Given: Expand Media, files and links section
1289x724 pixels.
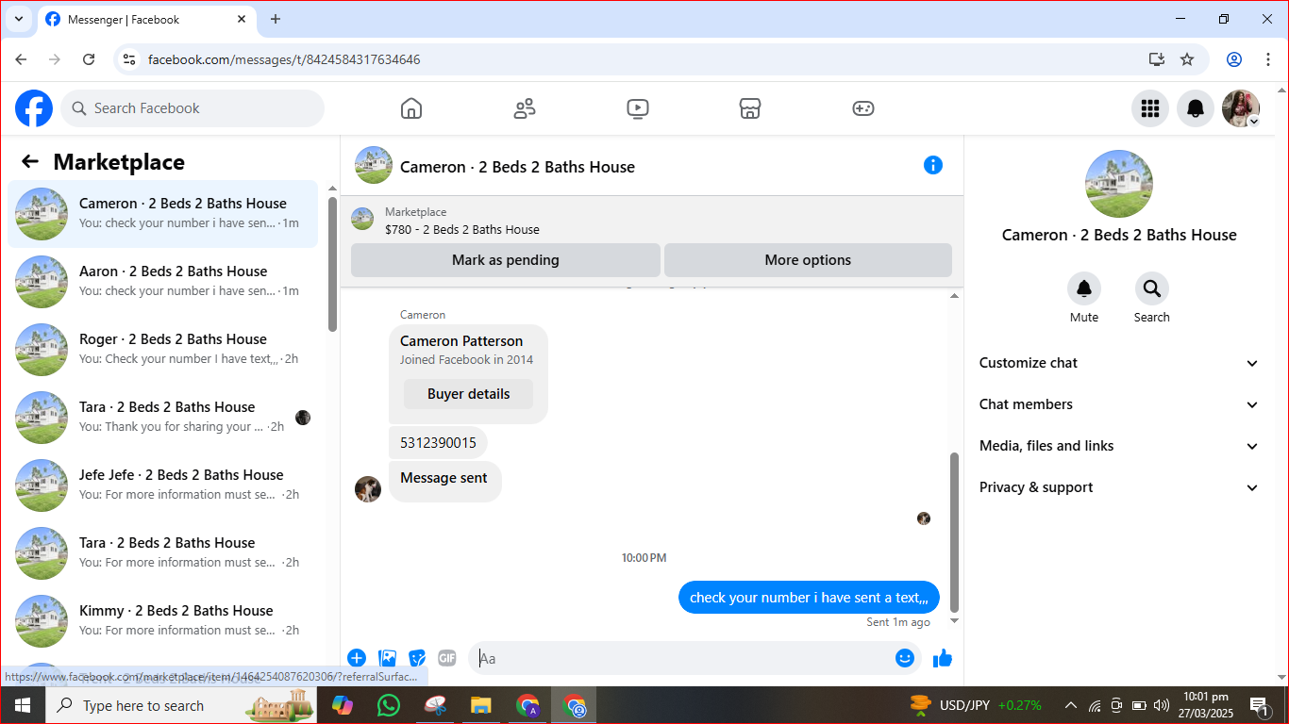Looking at the screenshot, I should pyautogui.click(x=1120, y=446).
